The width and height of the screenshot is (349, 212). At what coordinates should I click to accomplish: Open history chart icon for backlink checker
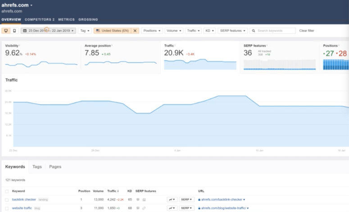click(x=172, y=199)
